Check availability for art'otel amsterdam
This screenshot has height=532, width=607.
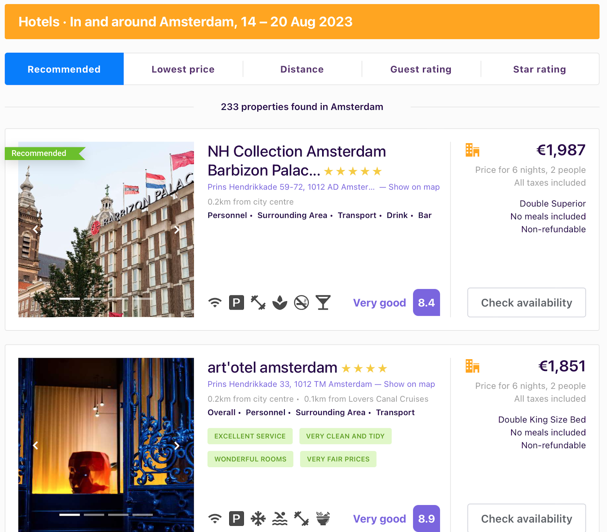(527, 518)
